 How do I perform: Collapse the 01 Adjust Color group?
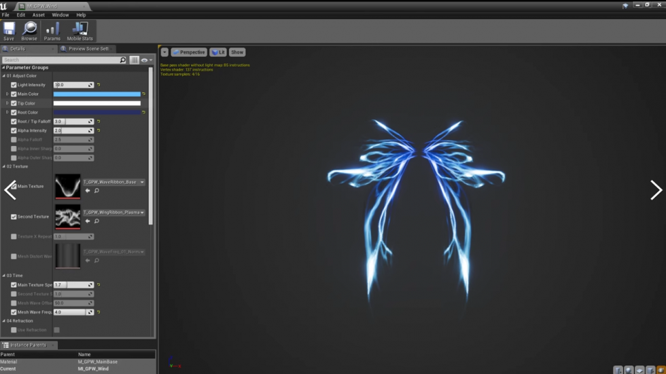(x=4, y=76)
